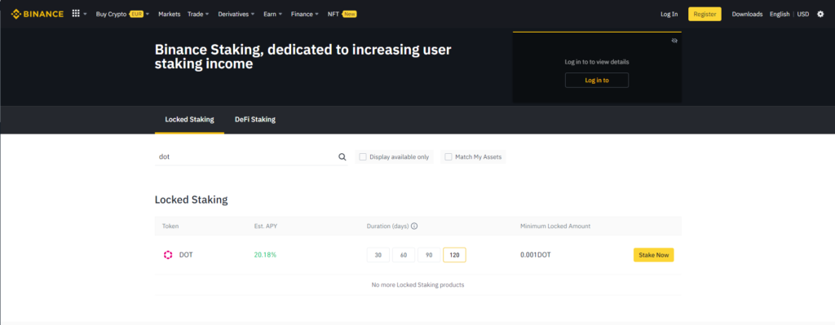The image size is (835, 325).
Task: Open the Downloads link
Action: pos(747,14)
